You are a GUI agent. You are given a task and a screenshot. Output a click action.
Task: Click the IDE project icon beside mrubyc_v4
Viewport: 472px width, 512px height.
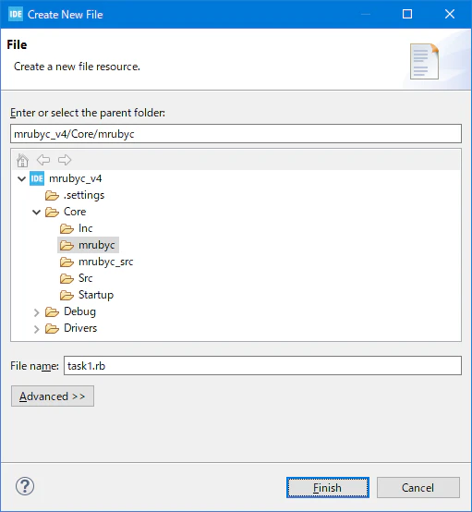tap(37, 178)
